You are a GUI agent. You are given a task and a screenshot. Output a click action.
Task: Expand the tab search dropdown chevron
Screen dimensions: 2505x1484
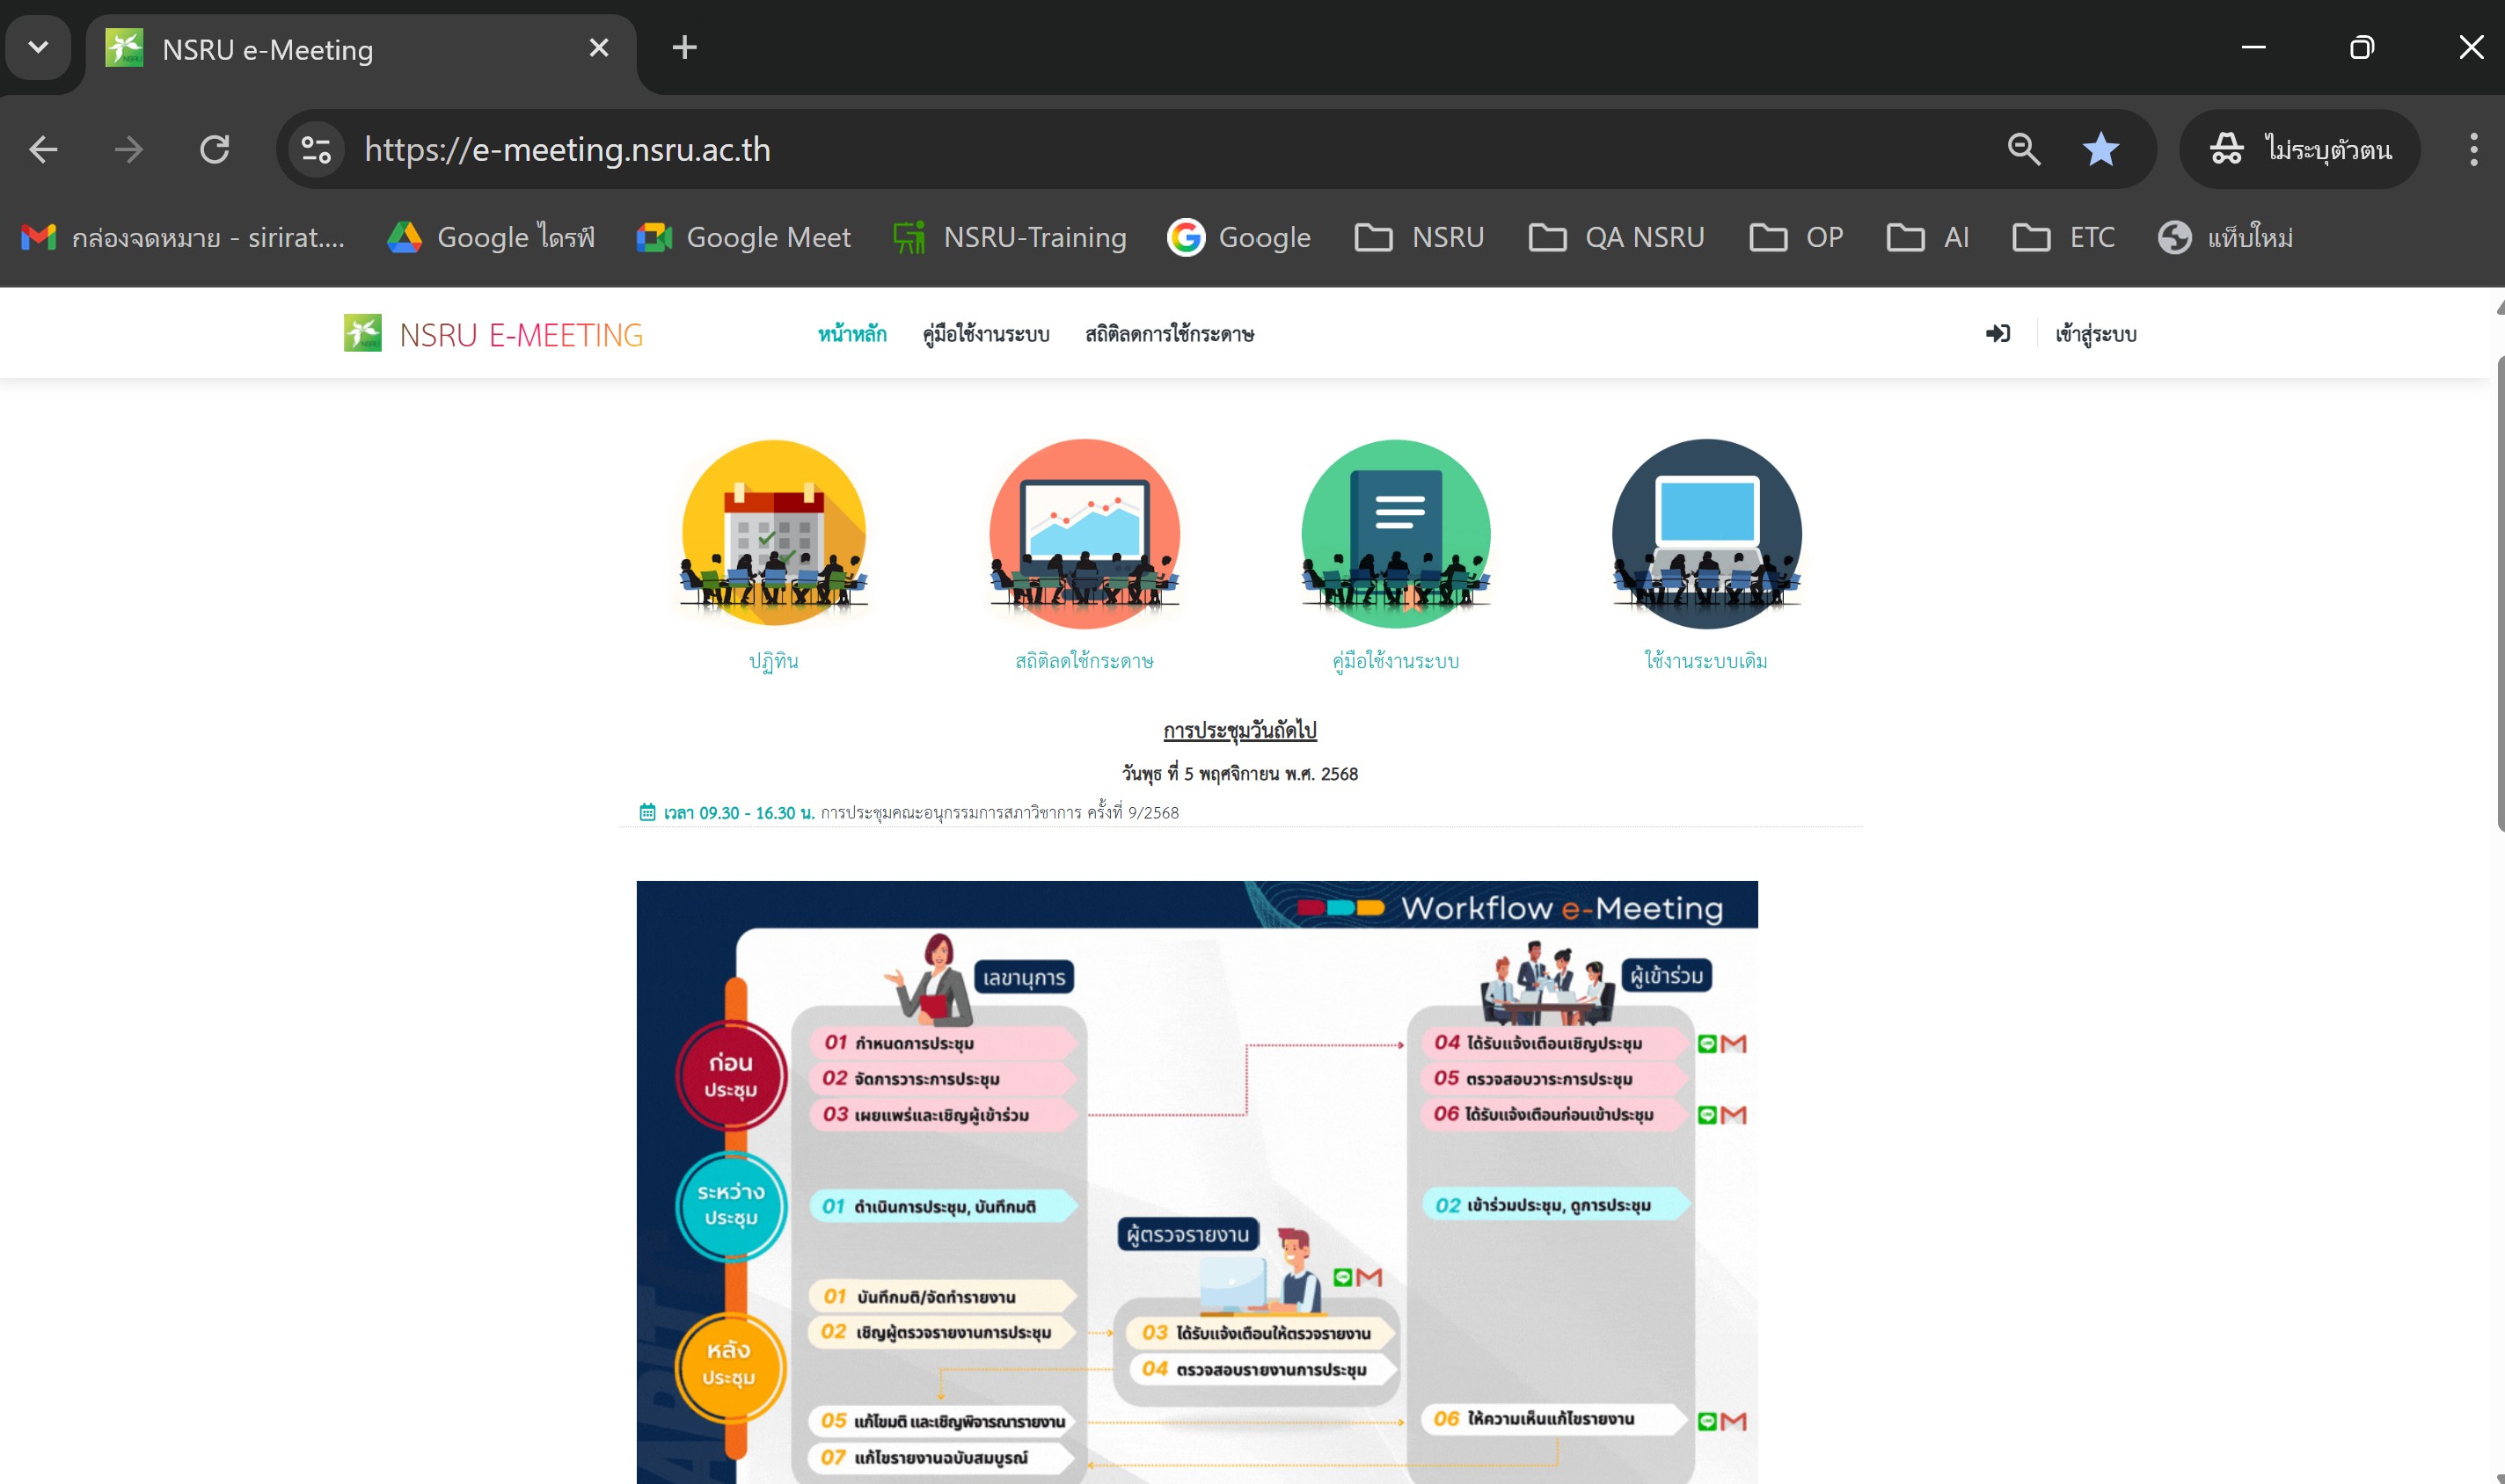click(38, 47)
